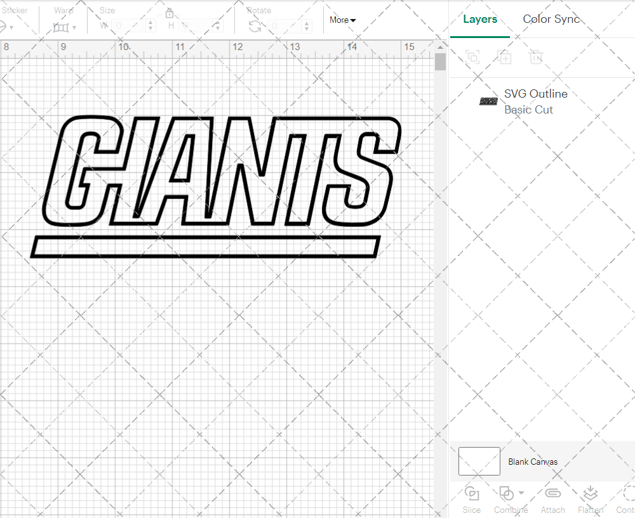Click the Rotate angle input field
The height and width of the screenshot is (518, 635).
(284, 26)
